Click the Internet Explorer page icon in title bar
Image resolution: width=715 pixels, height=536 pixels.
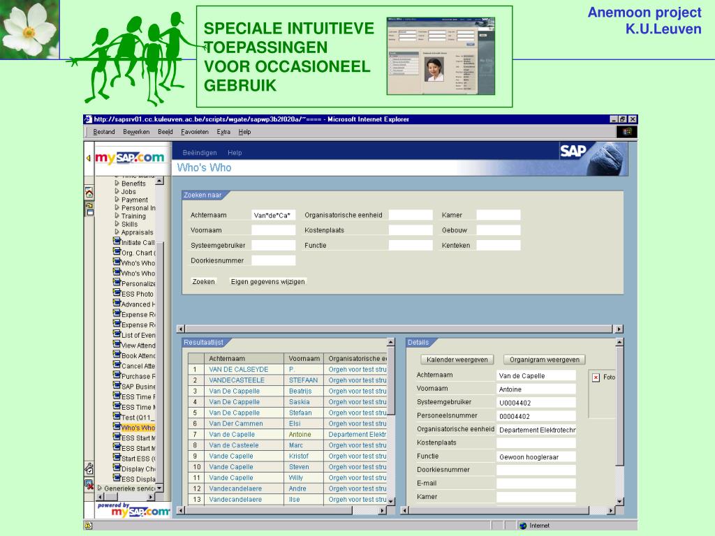tap(88, 119)
